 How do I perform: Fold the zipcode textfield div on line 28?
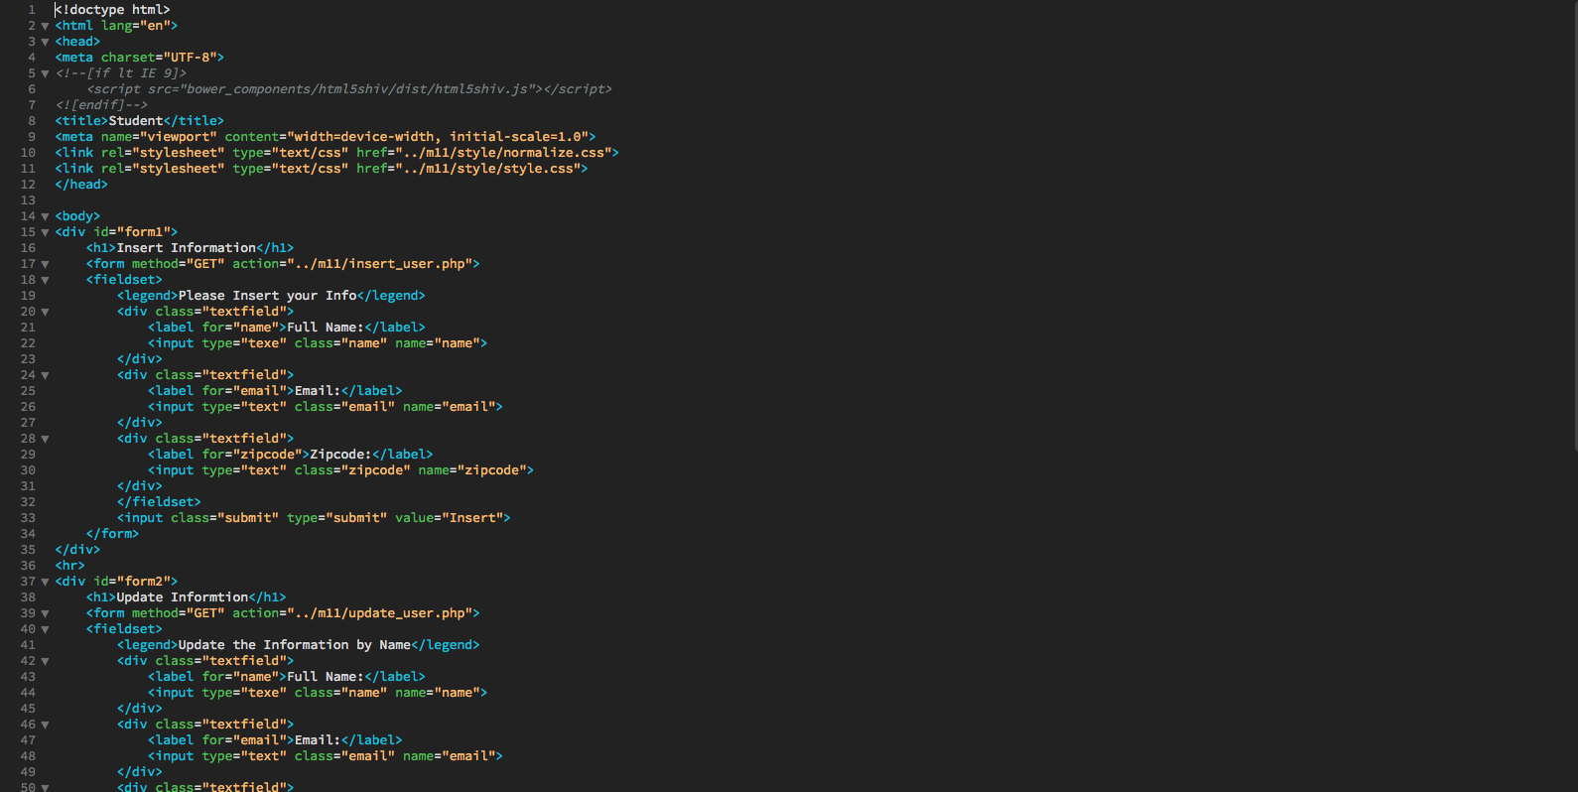pos(45,439)
